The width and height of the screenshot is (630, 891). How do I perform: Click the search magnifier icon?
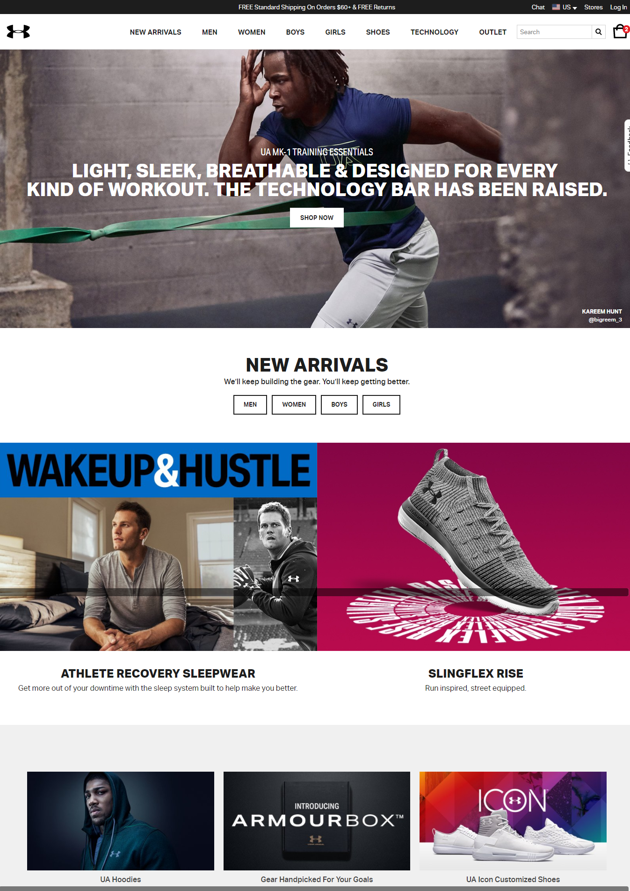coord(599,32)
